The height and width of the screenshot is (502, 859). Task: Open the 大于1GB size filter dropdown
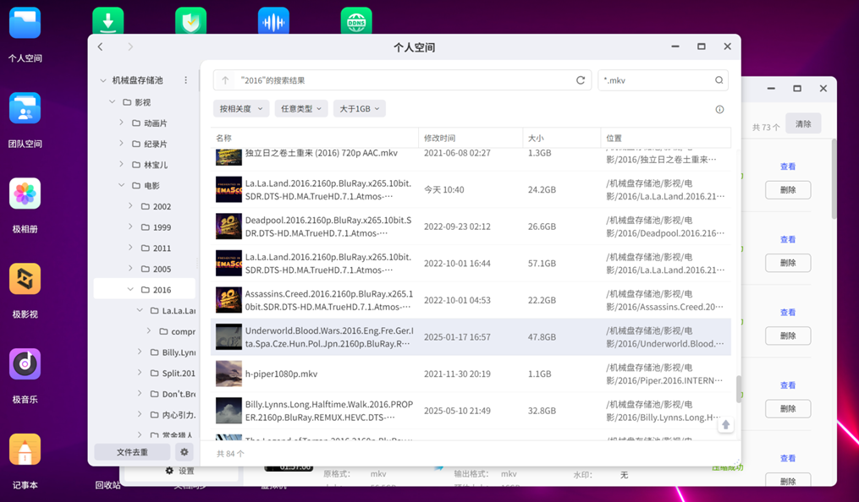[360, 109]
